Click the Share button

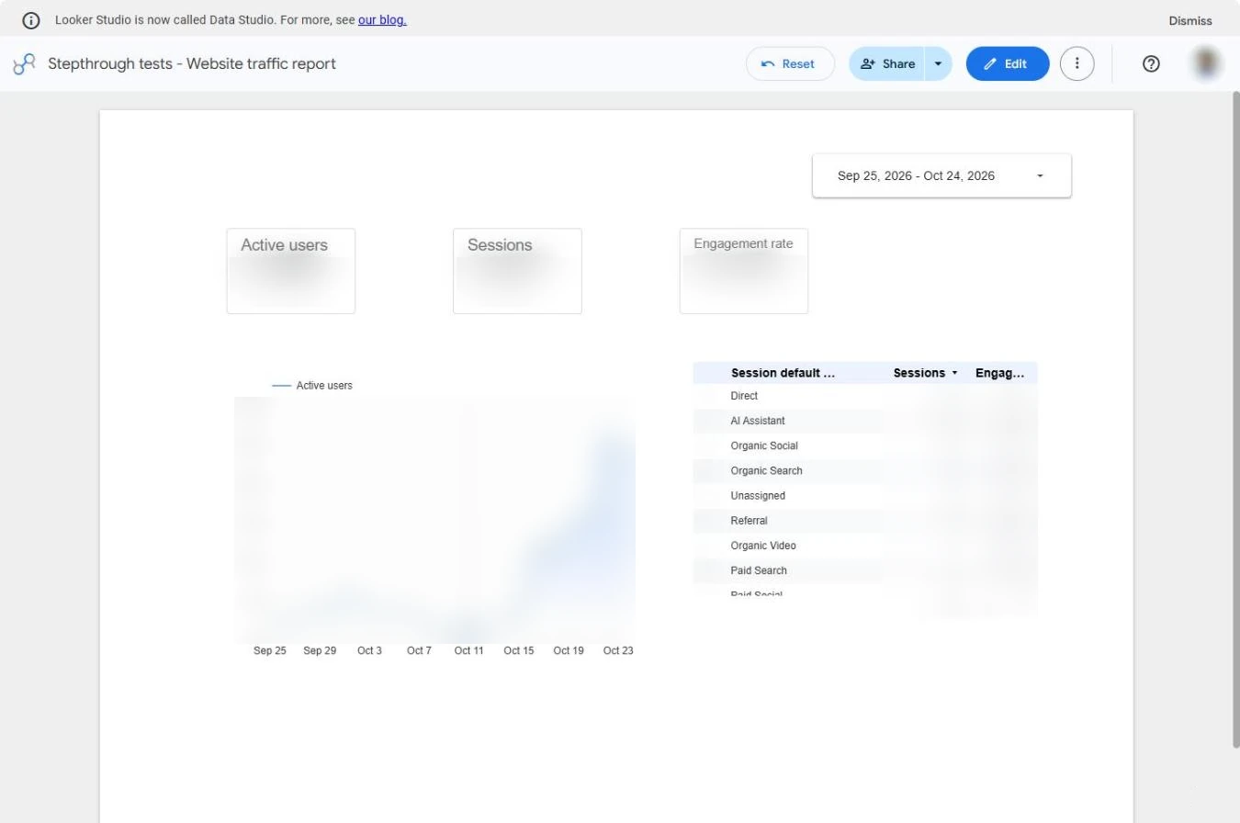point(886,63)
